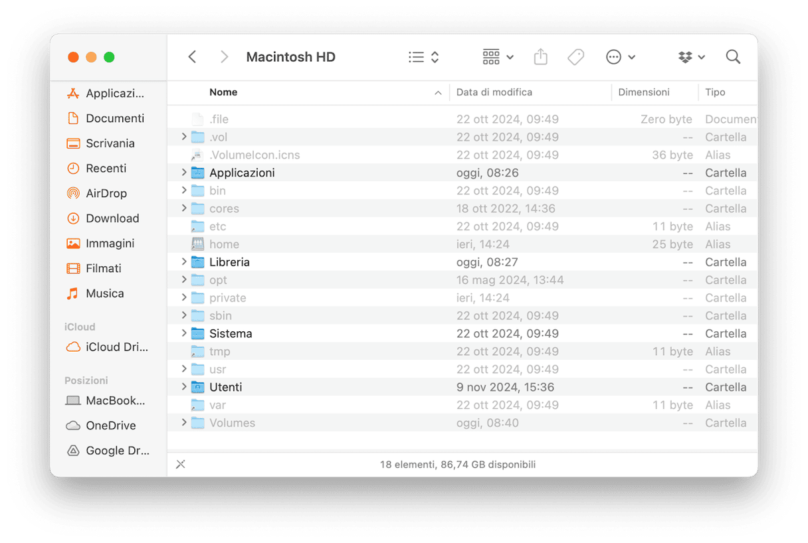Open Documenti in the sidebar

[x=106, y=118]
